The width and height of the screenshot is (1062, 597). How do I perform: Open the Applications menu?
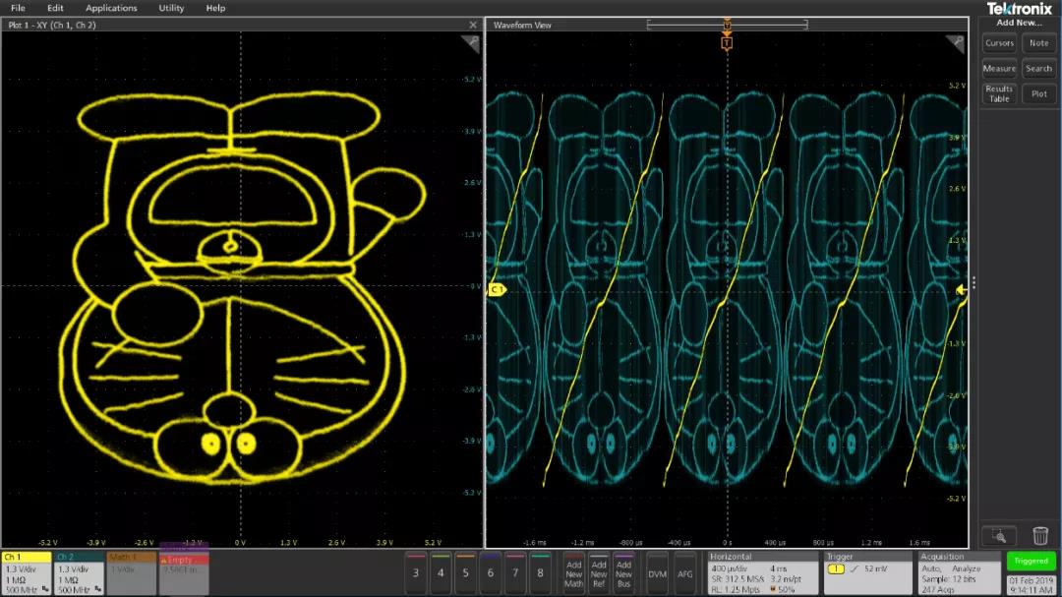tap(111, 8)
